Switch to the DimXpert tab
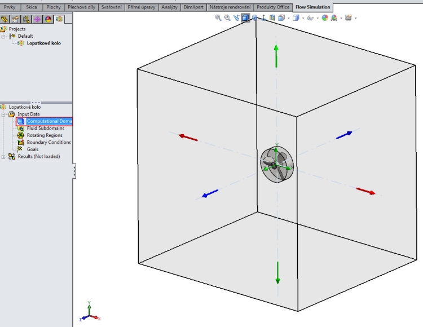This screenshot has width=423, height=327. 193,7
